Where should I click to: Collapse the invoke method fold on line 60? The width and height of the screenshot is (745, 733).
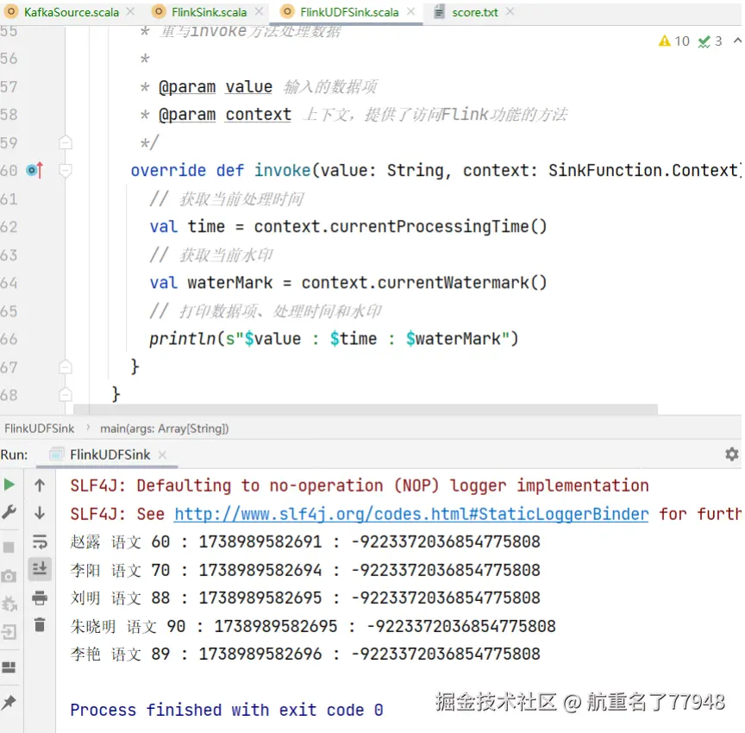click(66, 170)
